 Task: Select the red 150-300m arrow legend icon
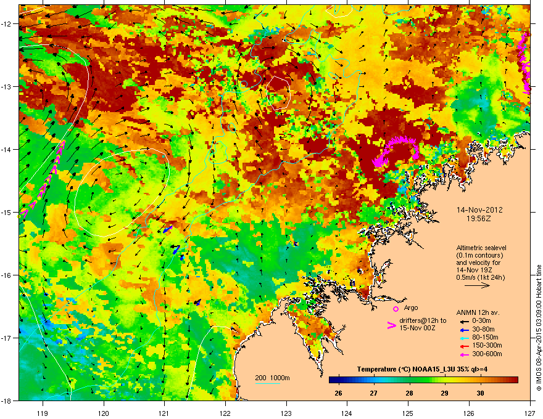463,346
